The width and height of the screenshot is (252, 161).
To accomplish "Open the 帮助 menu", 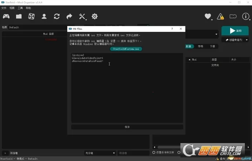I will coord(28,8).
